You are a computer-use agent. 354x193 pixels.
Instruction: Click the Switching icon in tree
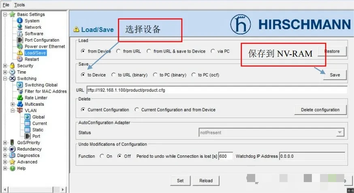click(12, 78)
